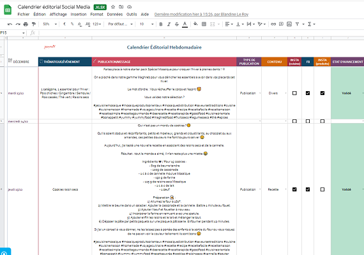This screenshot has width=364, height=255.
Task: Open more number formats 123 dropdown
Action: click(97, 24)
